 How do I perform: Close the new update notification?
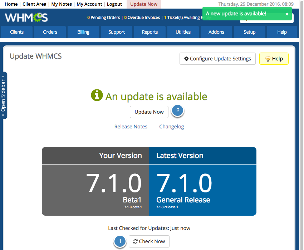(x=287, y=14)
